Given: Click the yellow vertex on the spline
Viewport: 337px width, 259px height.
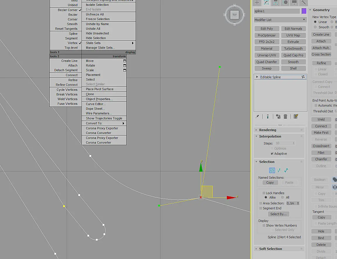Looking at the screenshot, I should (x=64, y=206).
